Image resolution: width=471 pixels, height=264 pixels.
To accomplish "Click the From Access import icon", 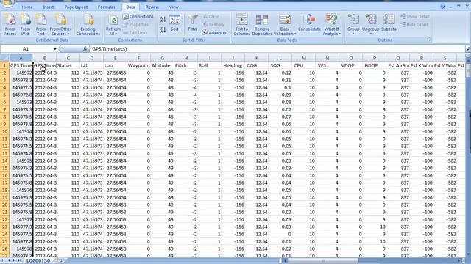I will pyautogui.click(x=10, y=24).
